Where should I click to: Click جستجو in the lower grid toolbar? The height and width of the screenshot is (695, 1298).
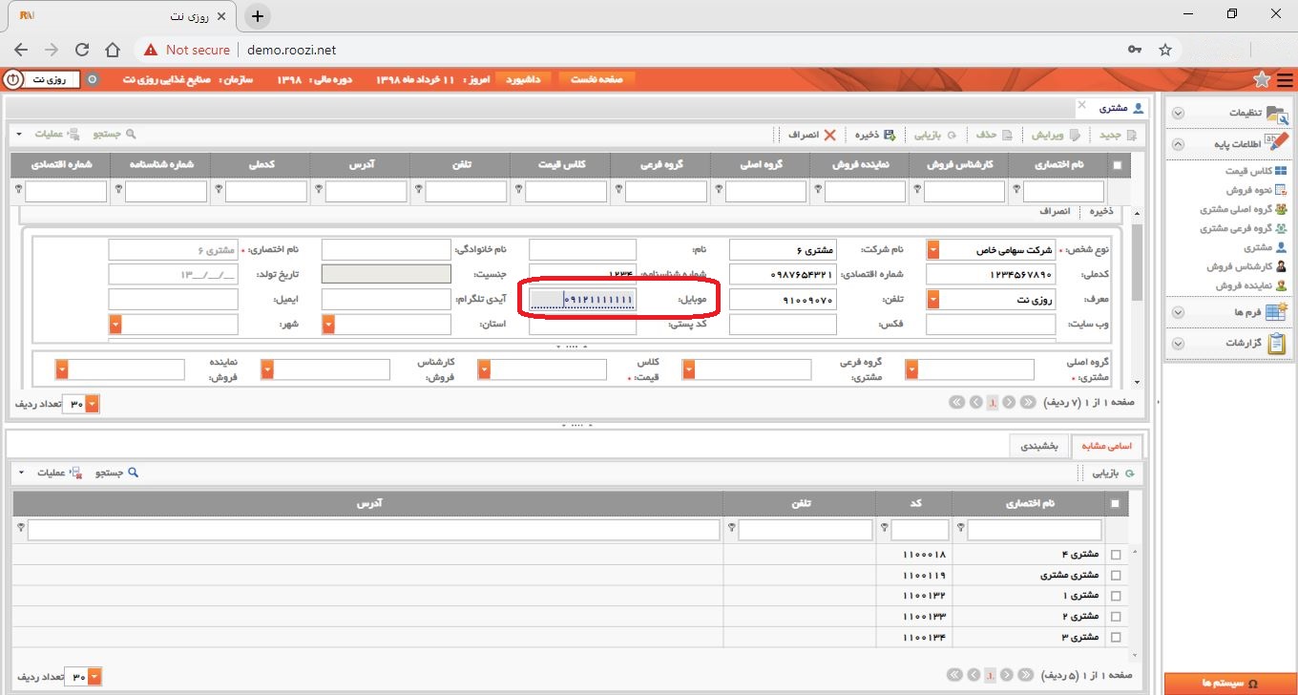[118, 473]
